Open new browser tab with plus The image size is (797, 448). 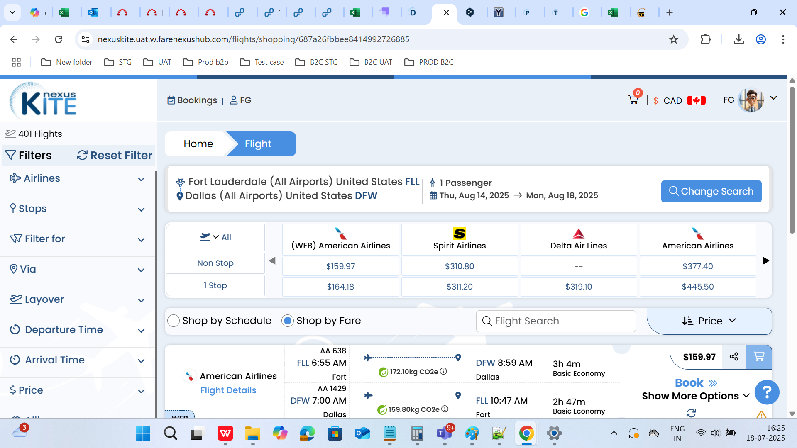click(x=669, y=12)
